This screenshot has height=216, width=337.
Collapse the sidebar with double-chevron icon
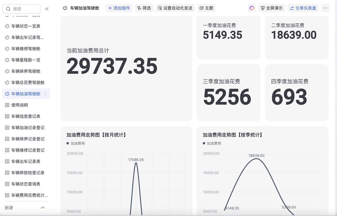coord(47,9)
